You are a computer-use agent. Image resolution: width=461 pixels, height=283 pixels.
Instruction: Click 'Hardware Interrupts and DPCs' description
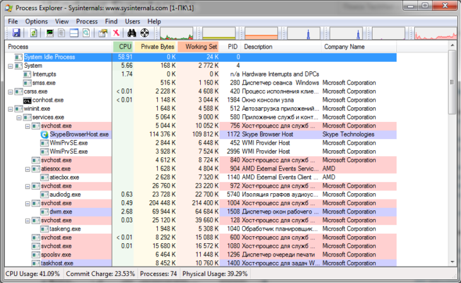[280, 75]
